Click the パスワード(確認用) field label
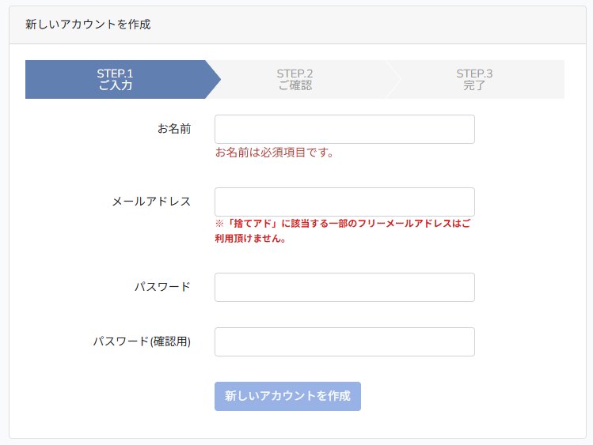This screenshot has width=593, height=445. tap(142, 341)
